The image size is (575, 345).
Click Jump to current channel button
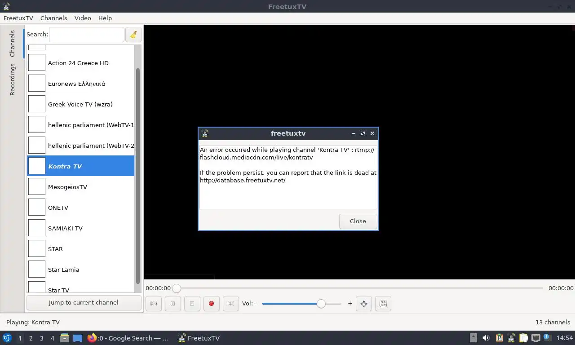click(84, 302)
